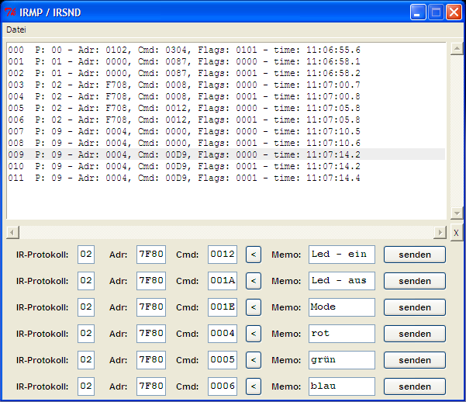The height and width of the screenshot is (402, 466).
Task: Send the 'Mode' command
Action: [415, 307]
